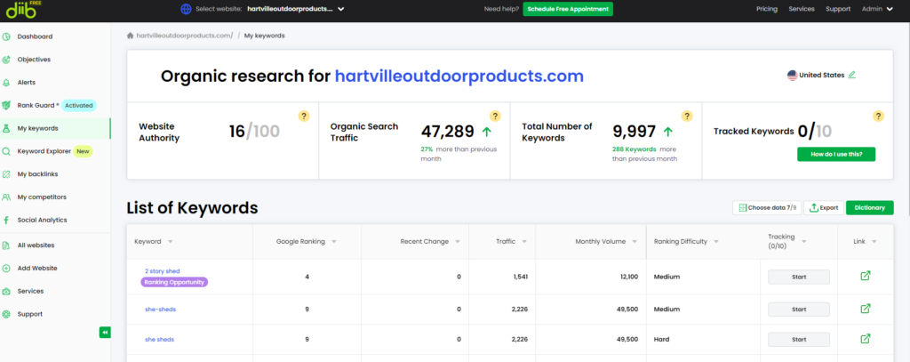Screen dimensions: 910x362
Task: Open the 2 story shed keyword link
Action: click(163, 271)
